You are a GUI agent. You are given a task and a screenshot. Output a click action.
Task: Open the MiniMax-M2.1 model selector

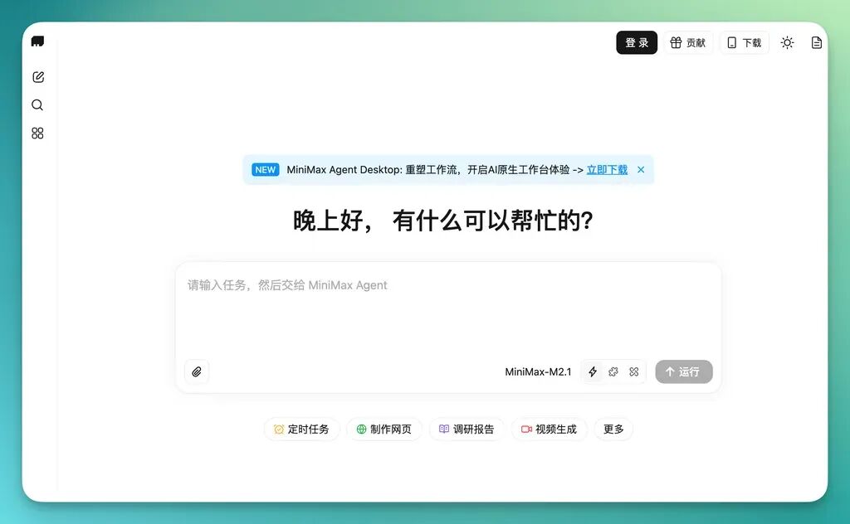pyautogui.click(x=538, y=372)
